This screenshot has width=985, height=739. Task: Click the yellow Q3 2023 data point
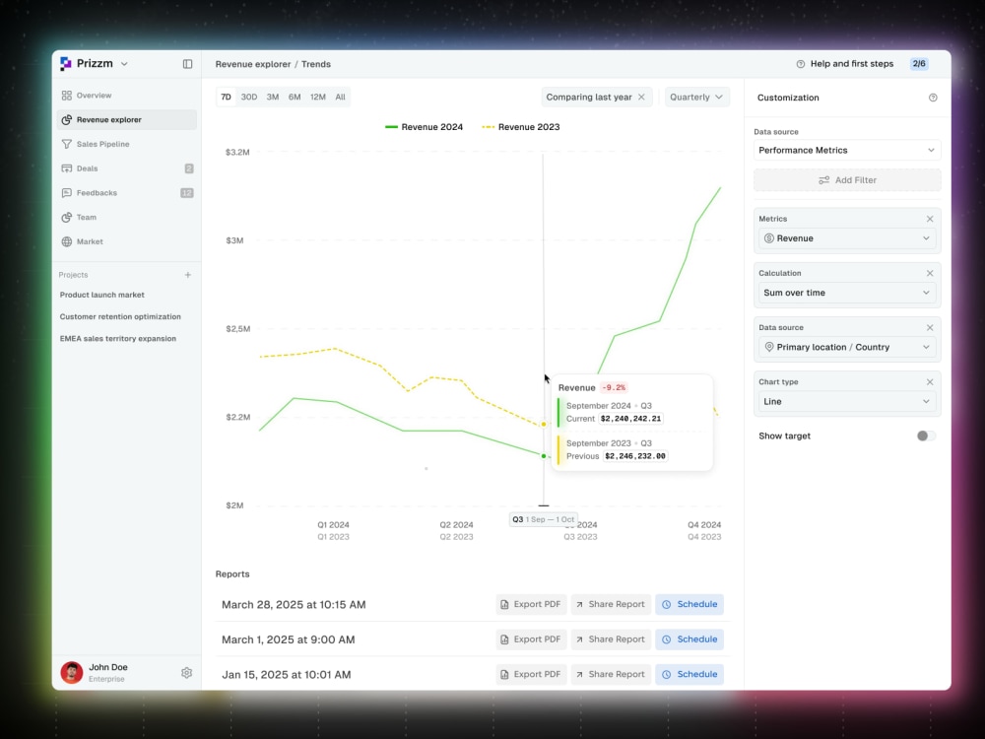tap(544, 424)
